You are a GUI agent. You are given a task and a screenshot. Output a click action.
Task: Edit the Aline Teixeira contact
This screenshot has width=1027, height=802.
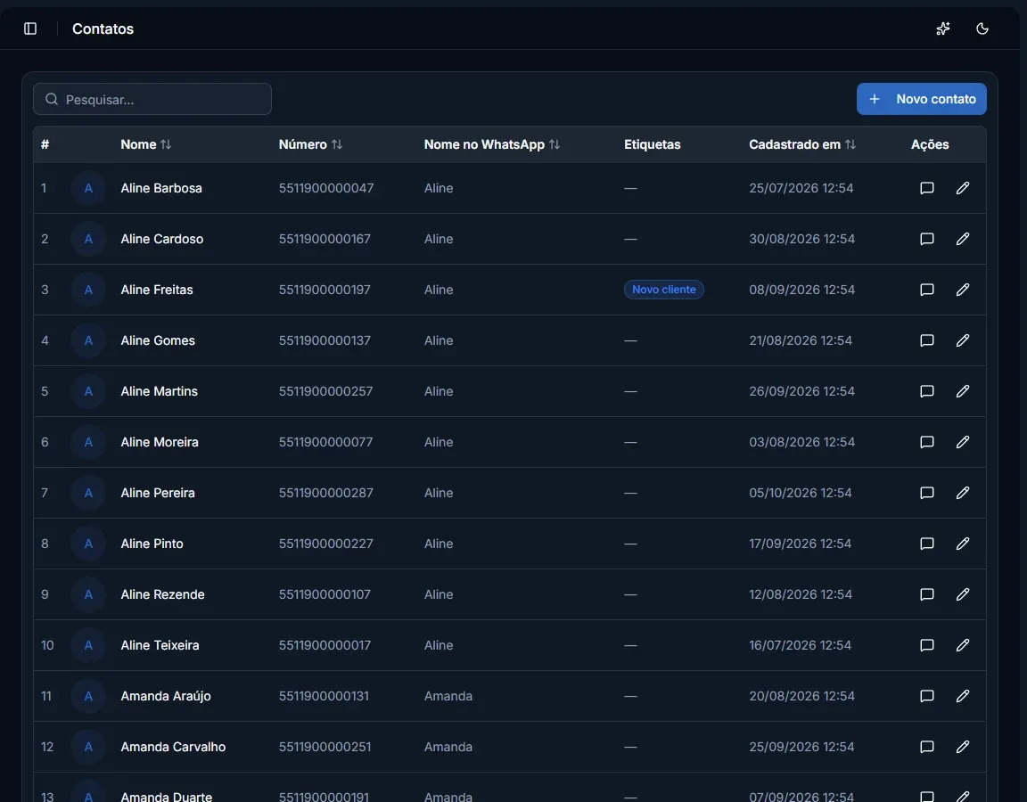[x=962, y=645]
